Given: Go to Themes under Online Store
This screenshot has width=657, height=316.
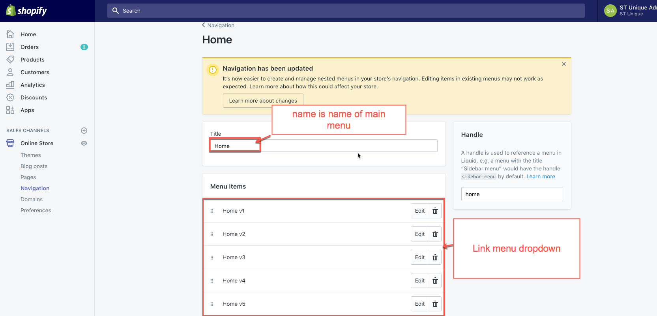Looking at the screenshot, I should [31, 155].
